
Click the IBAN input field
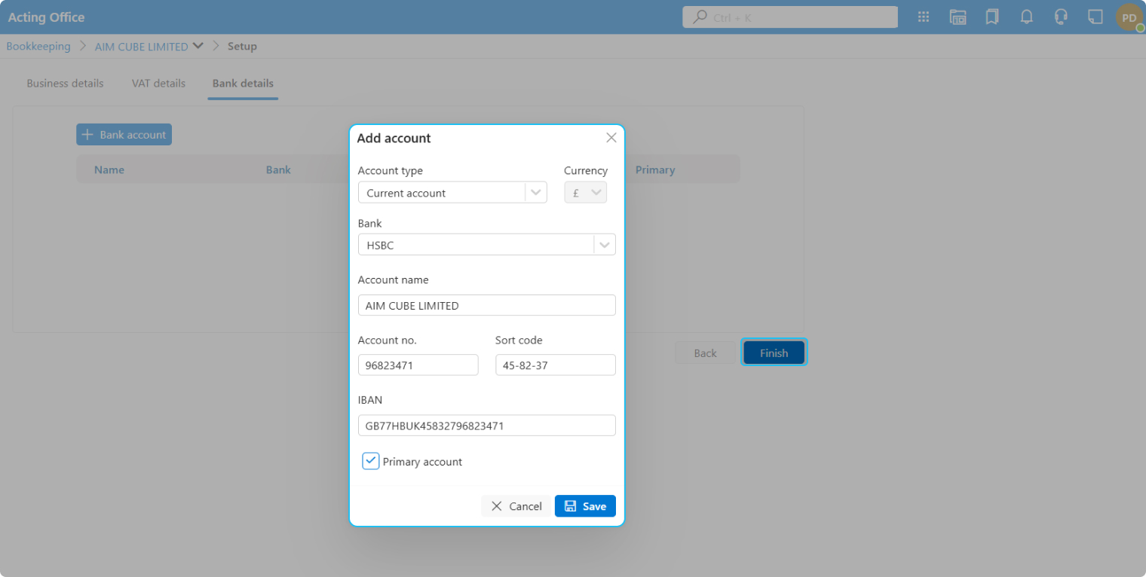[486, 426]
